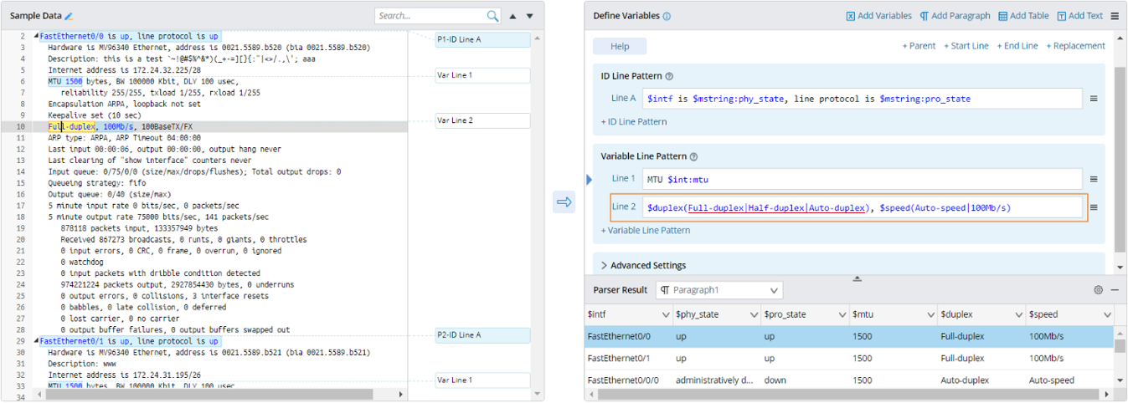The image size is (1128, 403).
Task: Open the Line A pattern options menu
Action: (x=1093, y=99)
